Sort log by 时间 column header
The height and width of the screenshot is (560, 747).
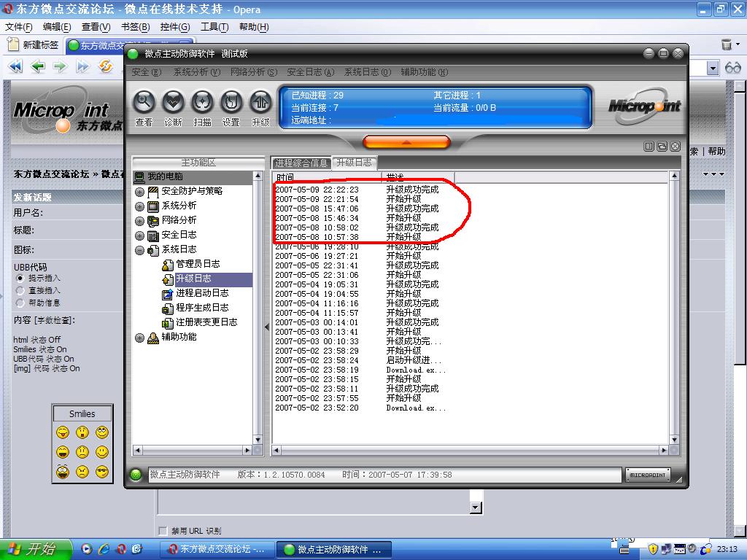[328, 178]
